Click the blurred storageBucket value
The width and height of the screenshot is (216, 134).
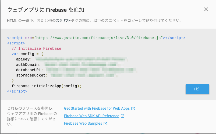[x=84, y=75]
